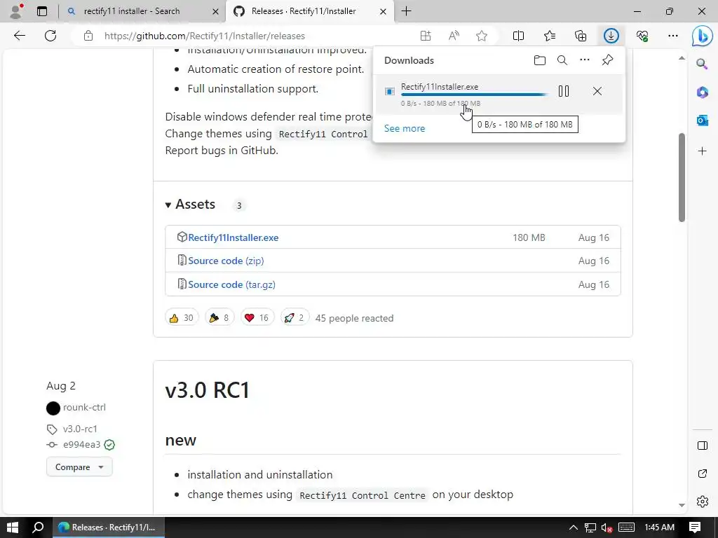The width and height of the screenshot is (718, 538).
Task: Toggle rocket reaction 2
Action: pos(294,317)
